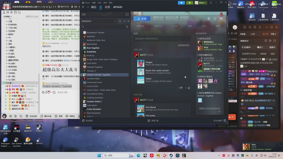The image size is (283, 159).
Task: Open manage downloads at Steam bottom bar
Action: pyautogui.click(x=153, y=120)
